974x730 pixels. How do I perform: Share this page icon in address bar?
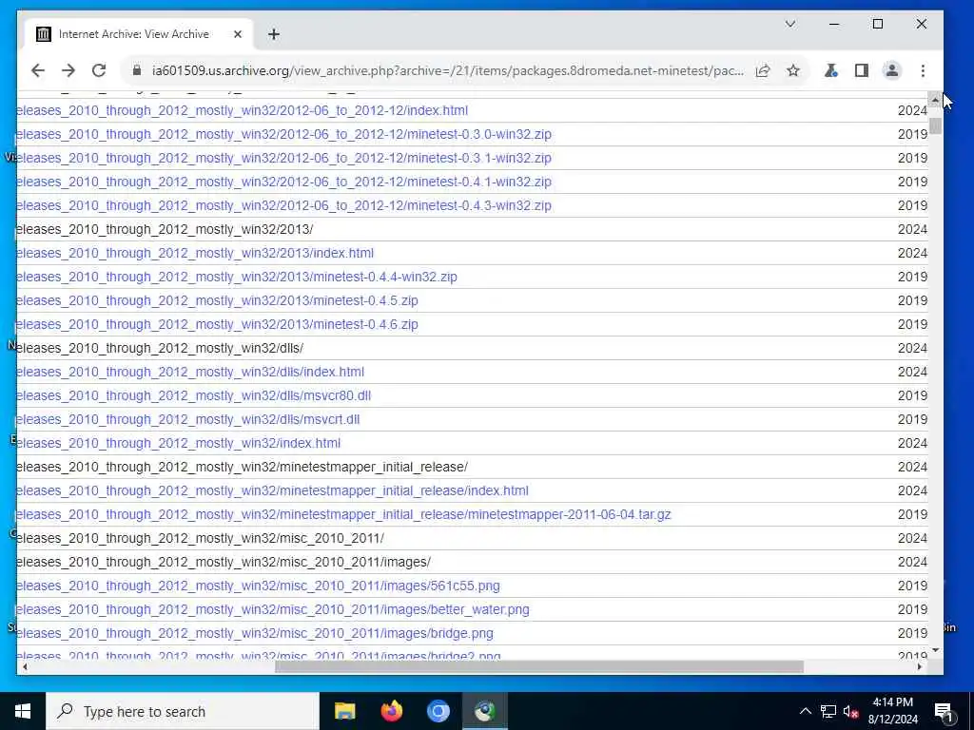(763, 70)
